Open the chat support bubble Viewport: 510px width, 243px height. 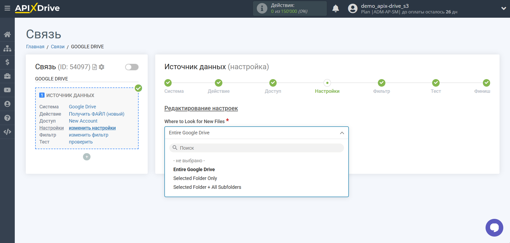coord(494,228)
